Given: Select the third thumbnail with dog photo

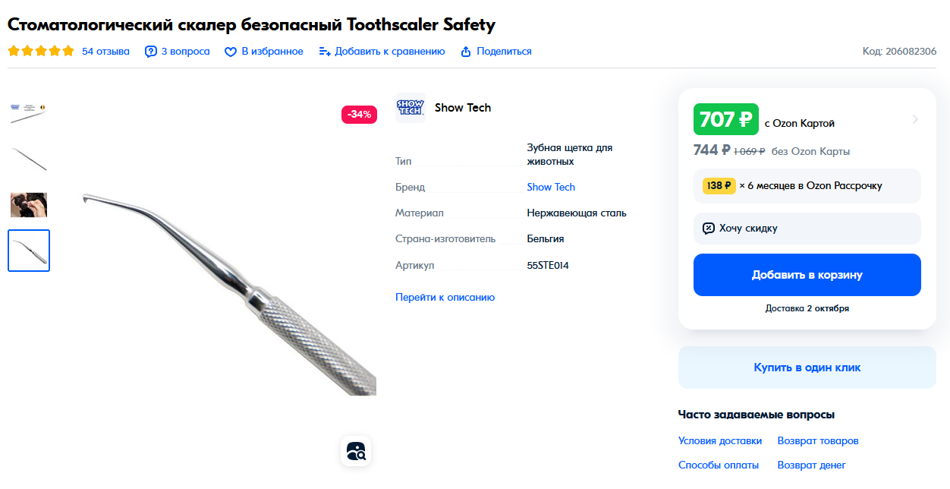Looking at the screenshot, I should (x=29, y=205).
